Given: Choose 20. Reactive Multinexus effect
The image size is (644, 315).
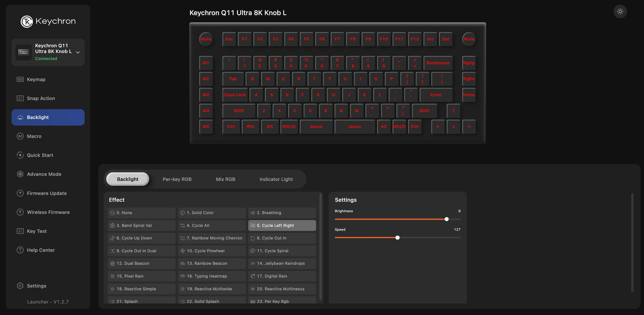Looking at the screenshot, I should [282, 289].
